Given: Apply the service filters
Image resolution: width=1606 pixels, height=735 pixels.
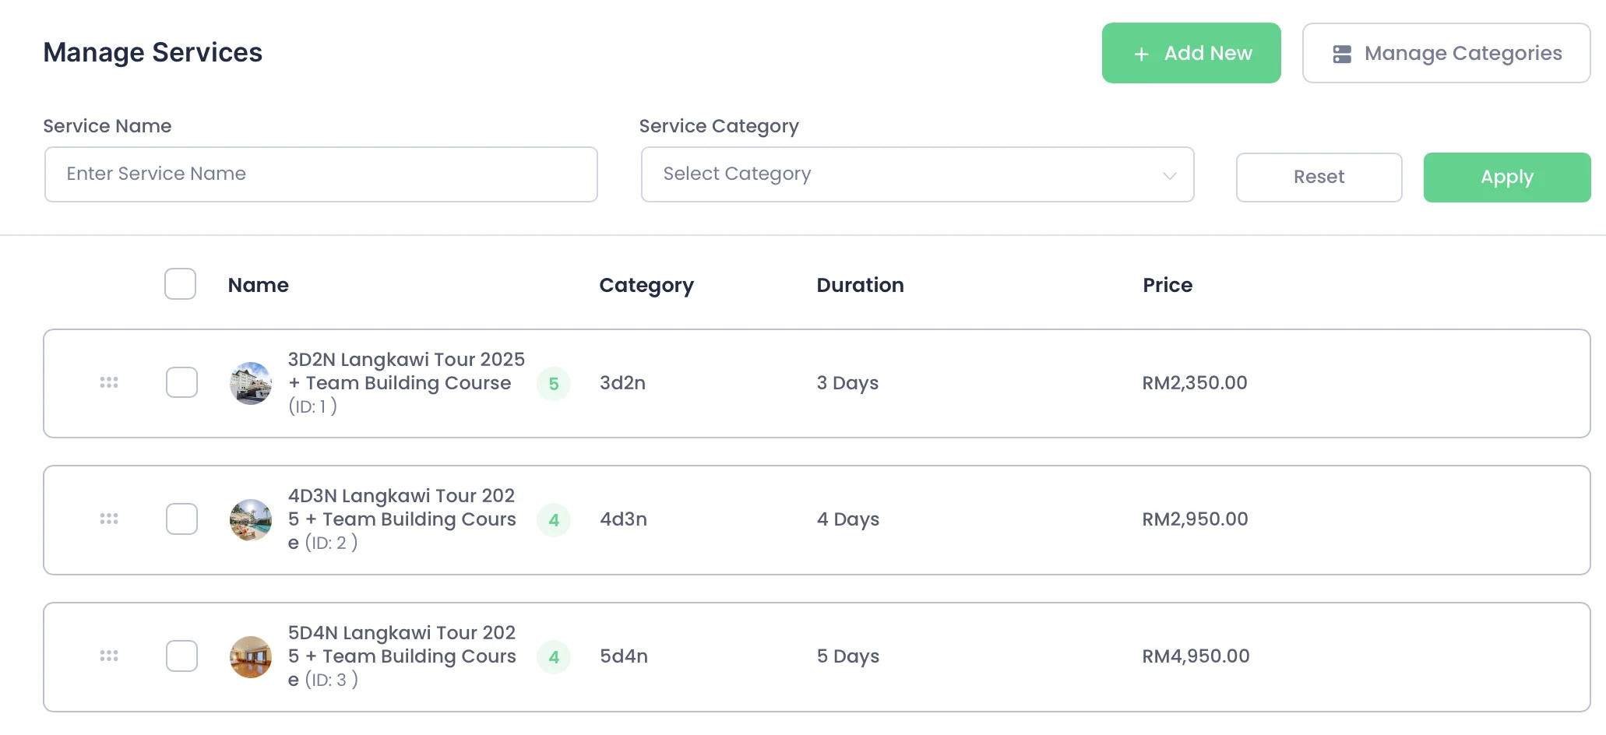Looking at the screenshot, I should pyautogui.click(x=1506, y=178).
